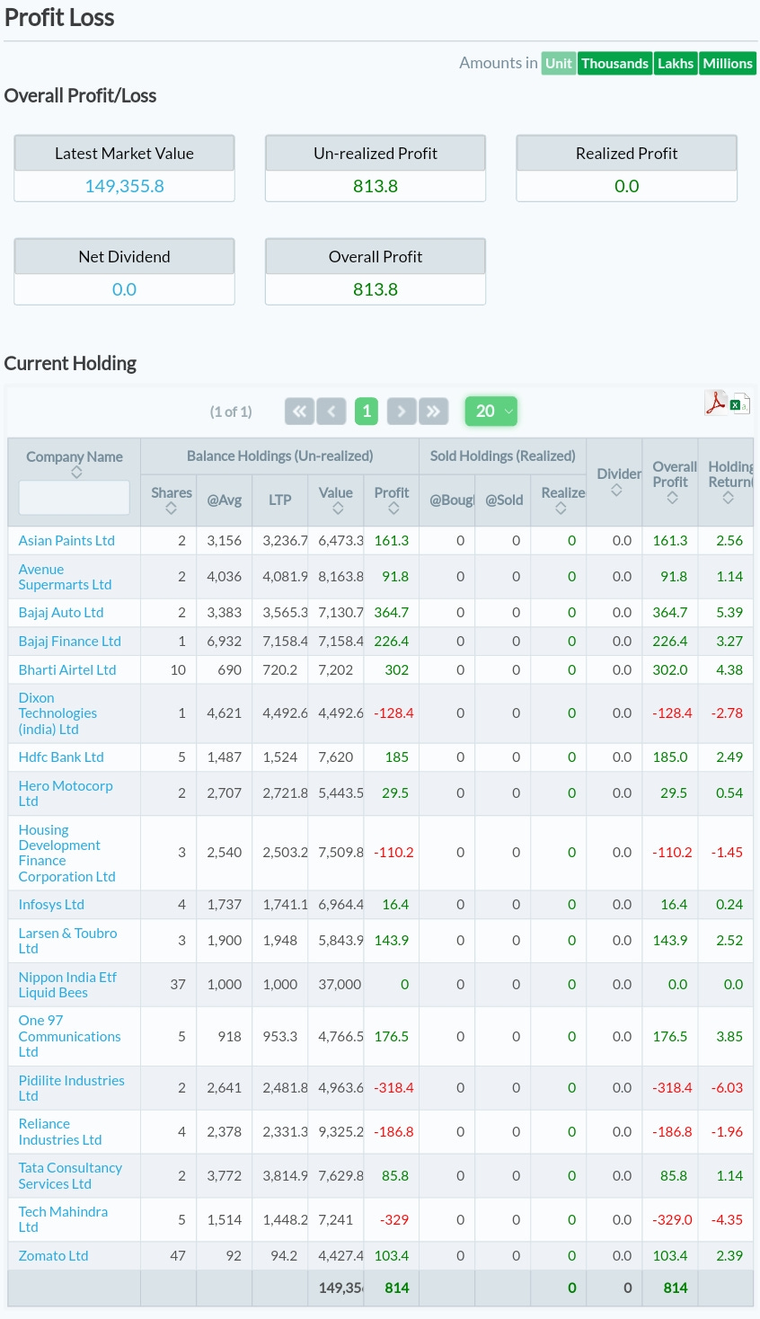Open Dixon Technologies (india) Ltd link
Screen dimensions: 760x1319
(x=57, y=713)
